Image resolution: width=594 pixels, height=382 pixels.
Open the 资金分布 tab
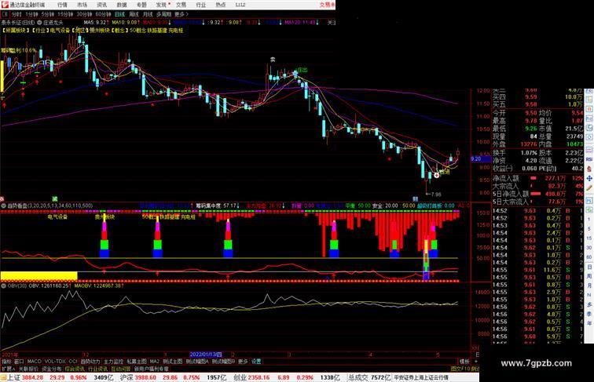pos(52,369)
